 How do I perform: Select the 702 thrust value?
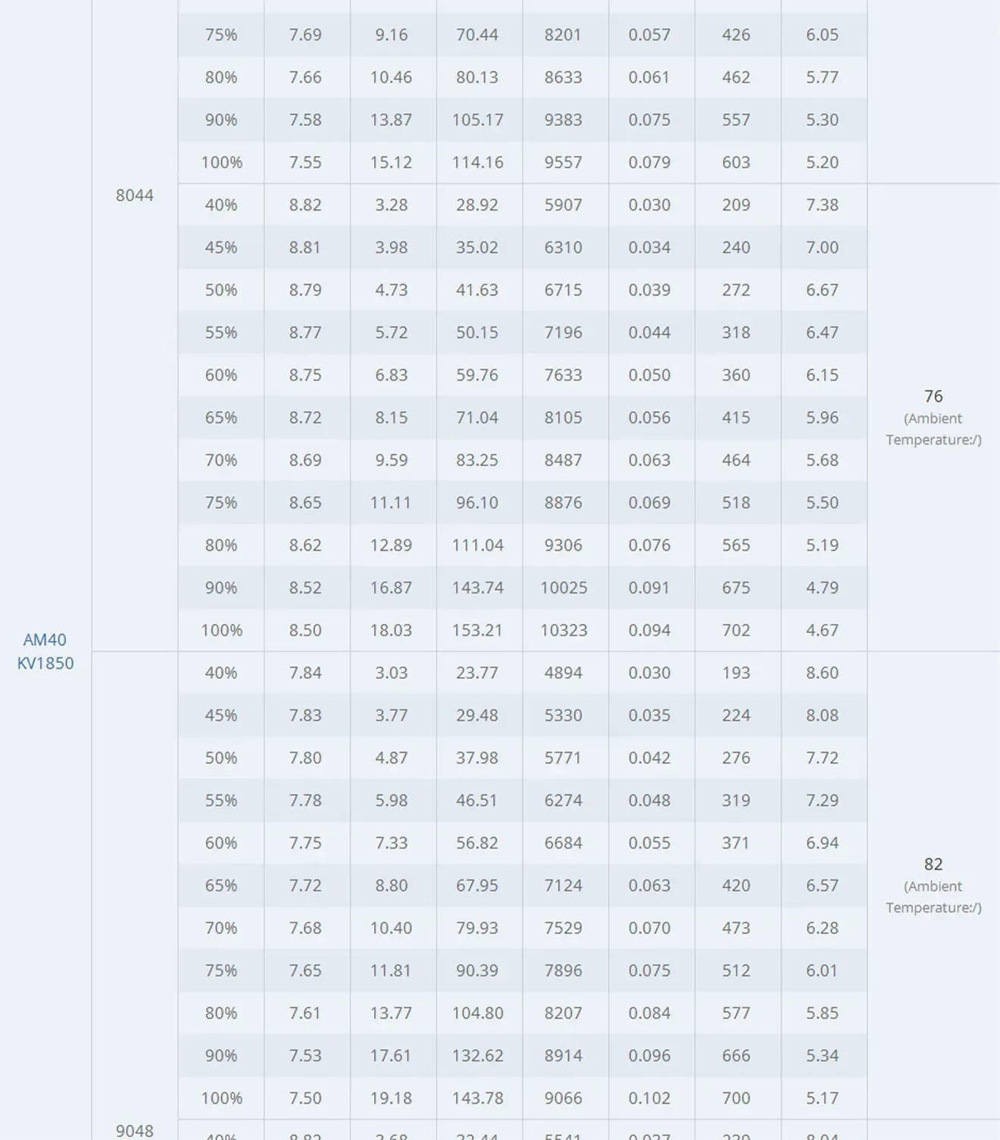(736, 630)
